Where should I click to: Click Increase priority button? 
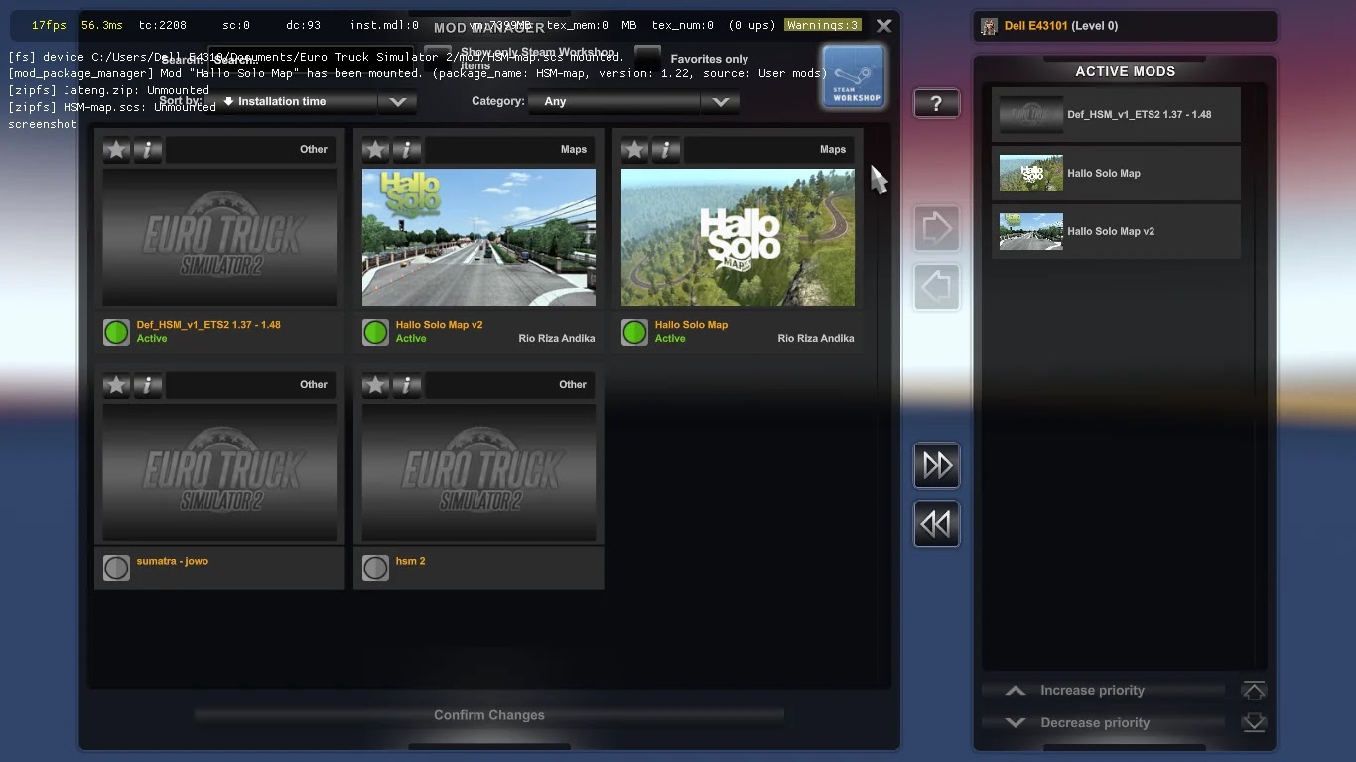(x=1103, y=691)
